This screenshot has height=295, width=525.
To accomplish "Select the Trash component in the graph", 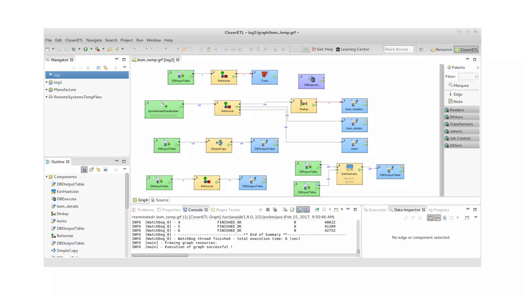I will 264,77.
